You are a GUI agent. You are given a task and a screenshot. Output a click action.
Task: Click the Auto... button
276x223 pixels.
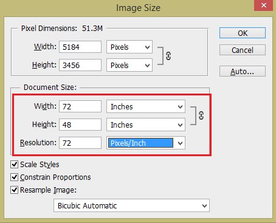tap(243, 71)
